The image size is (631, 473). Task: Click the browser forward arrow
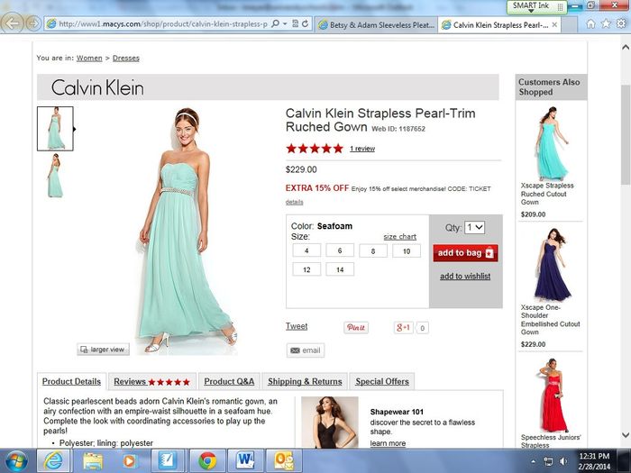[x=33, y=23]
